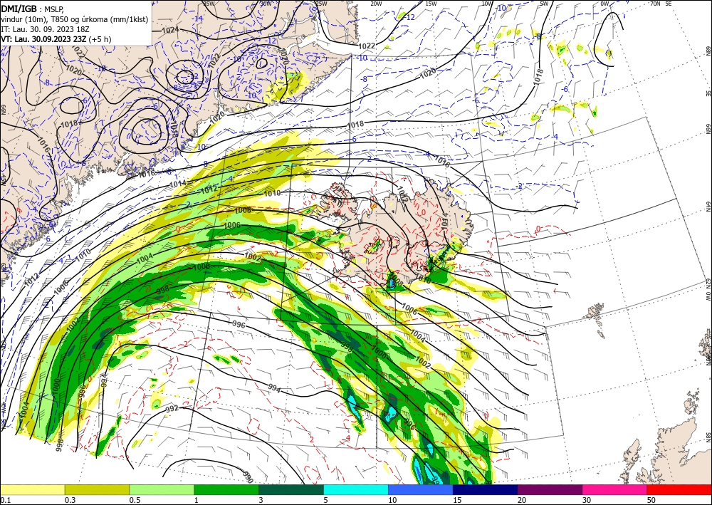Click the '20W' longitude label
The height and width of the screenshot is (505, 712).
376,4
